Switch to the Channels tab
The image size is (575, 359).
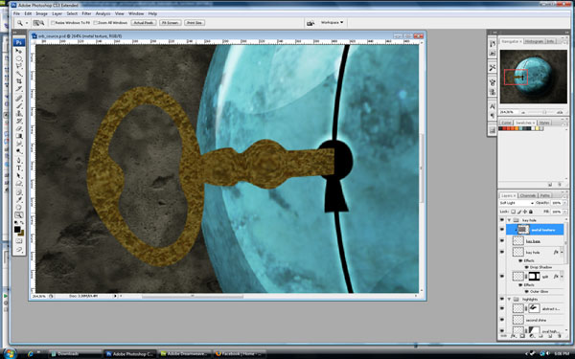(528, 195)
